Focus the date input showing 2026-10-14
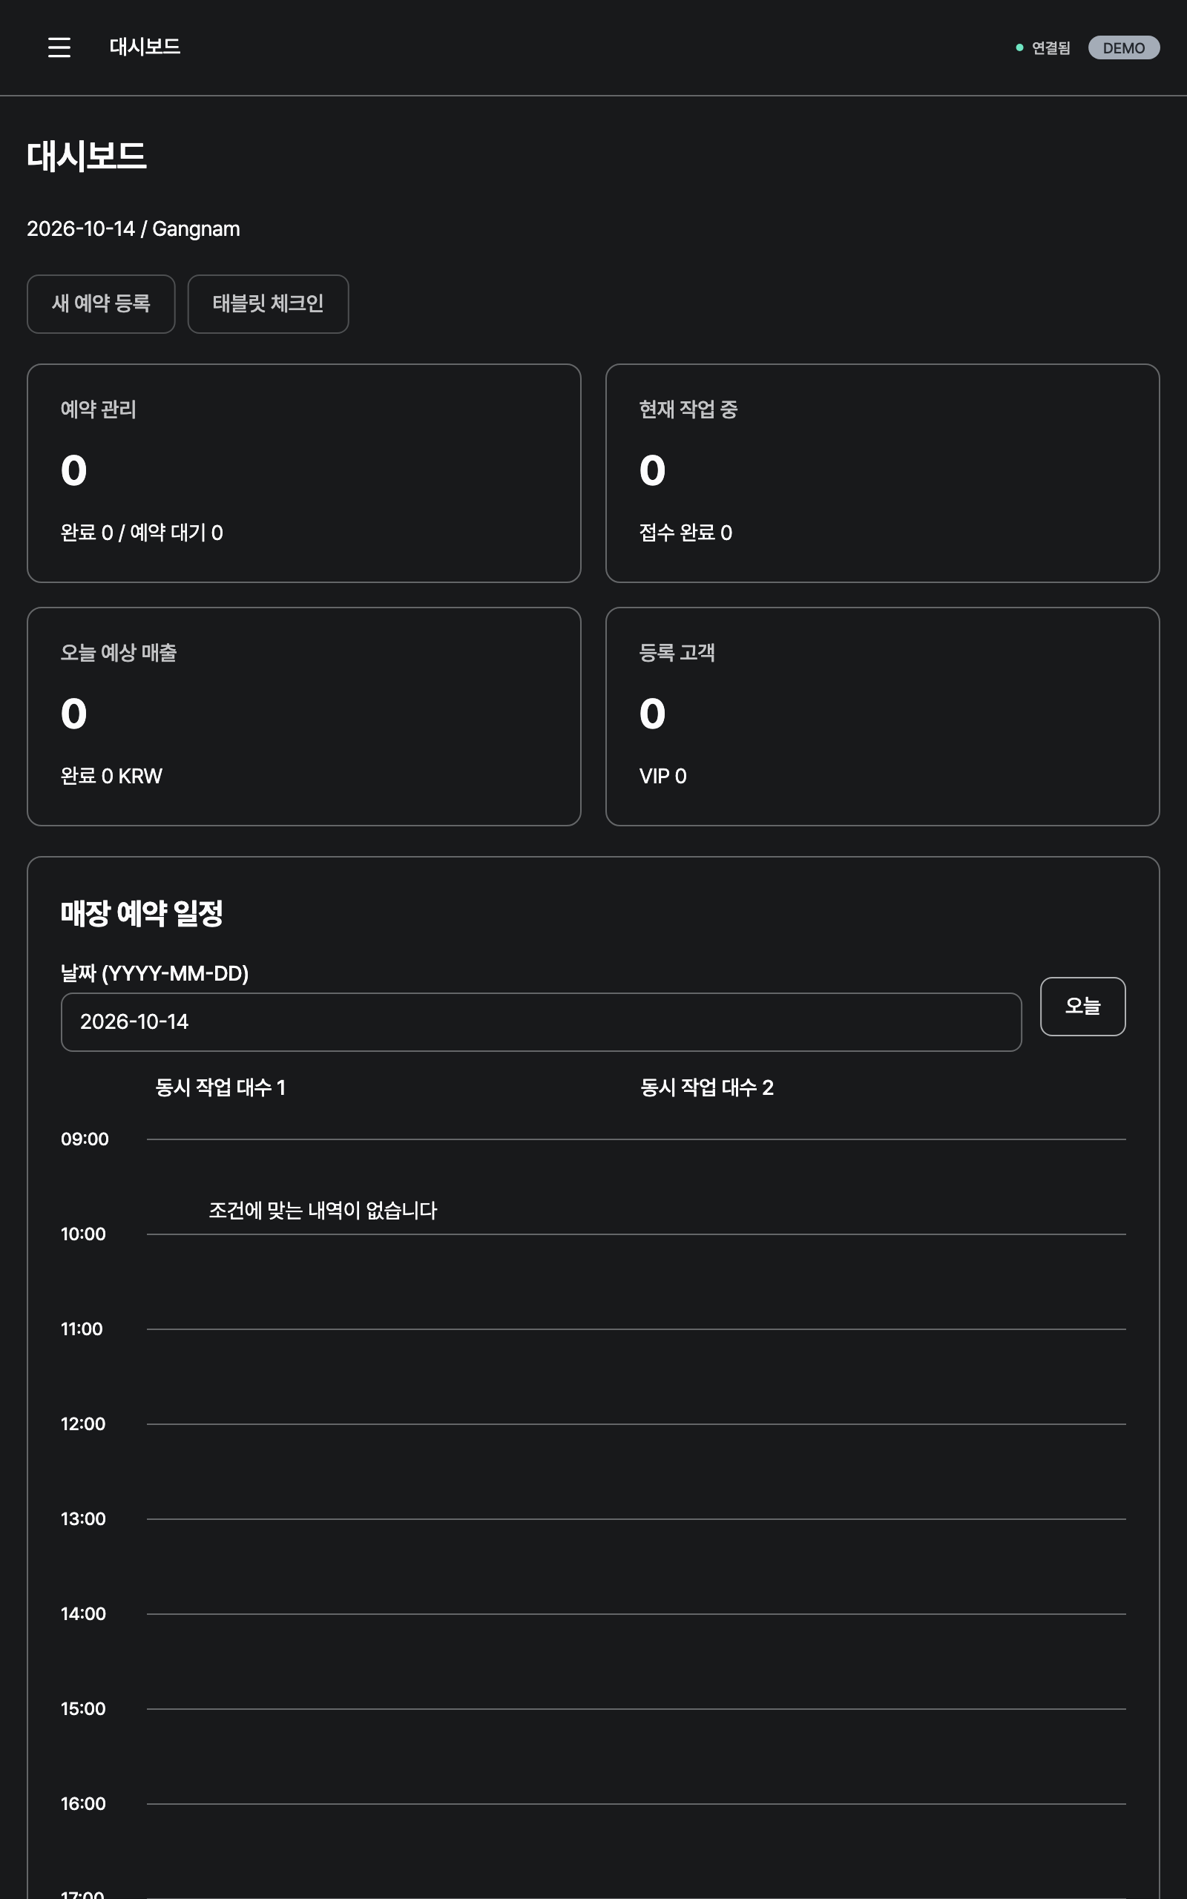Viewport: 1187px width, 1899px height. [541, 1021]
